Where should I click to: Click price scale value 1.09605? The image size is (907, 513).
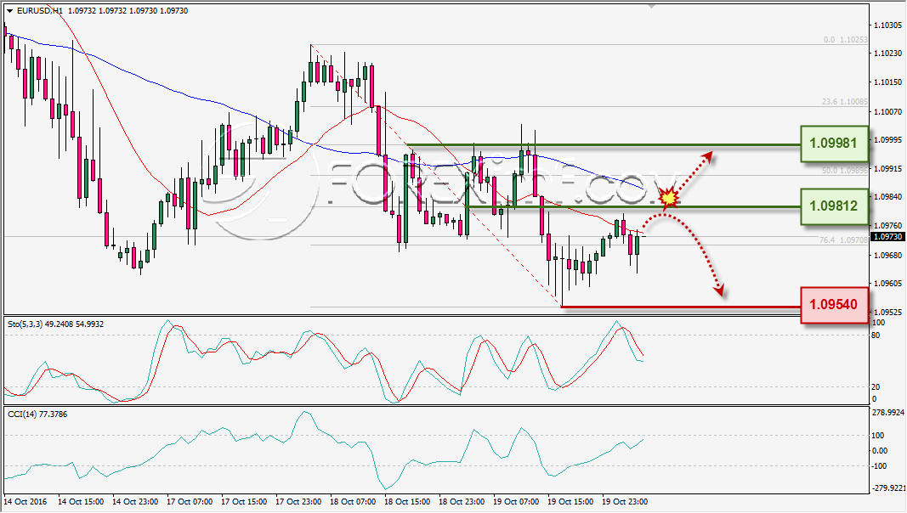coord(888,283)
